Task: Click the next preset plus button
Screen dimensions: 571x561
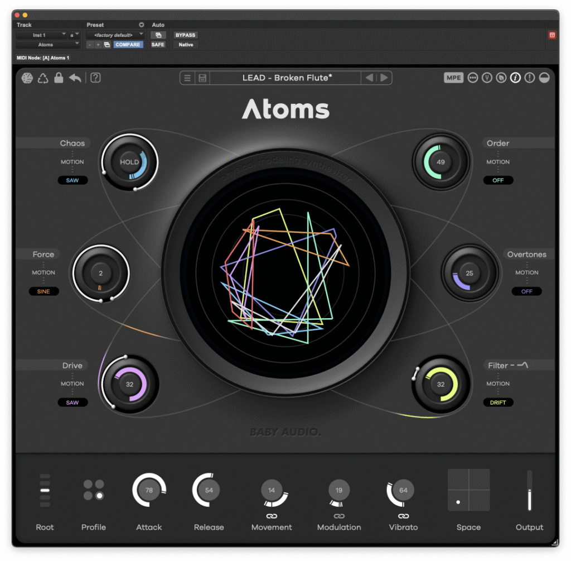Action: [x=98, y=45]
